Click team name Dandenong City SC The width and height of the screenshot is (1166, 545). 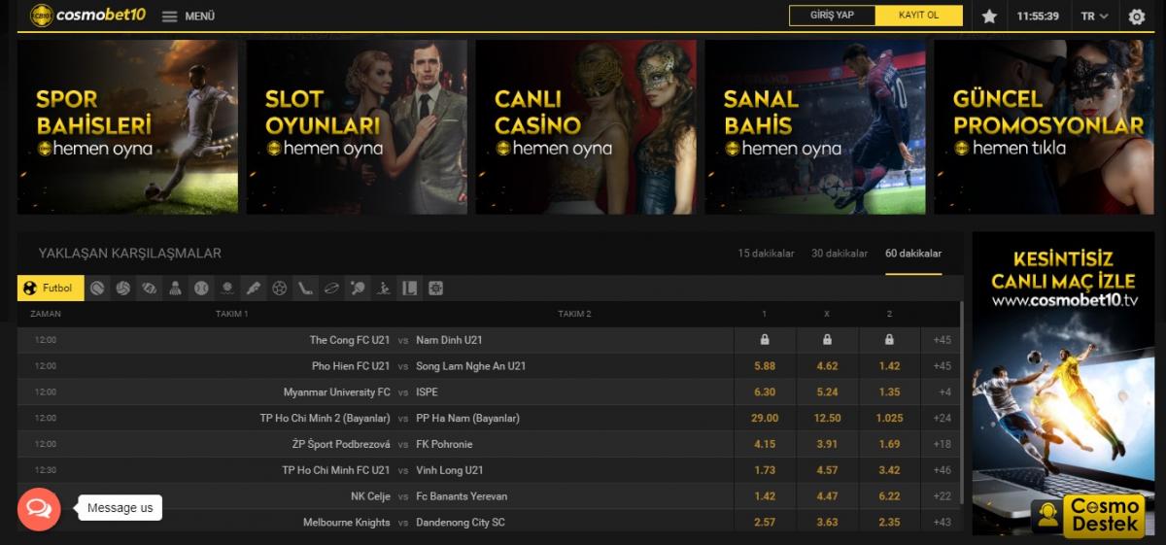tap(461, 523)
